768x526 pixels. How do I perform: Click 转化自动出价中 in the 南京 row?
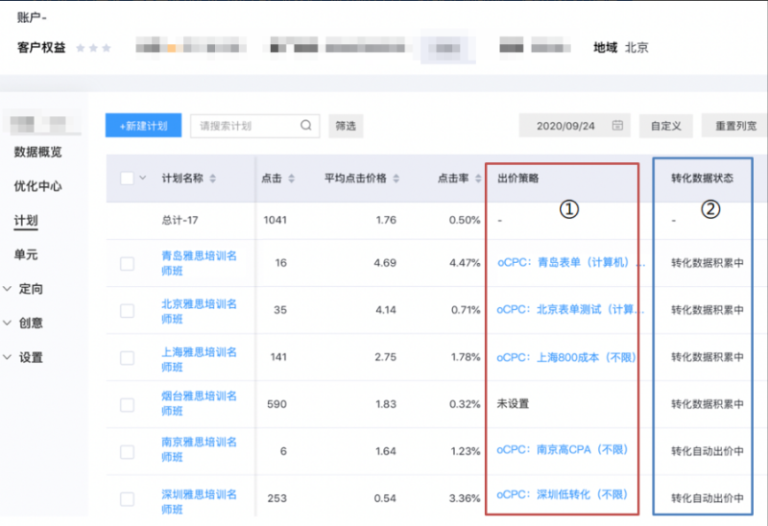coord(708,451)
